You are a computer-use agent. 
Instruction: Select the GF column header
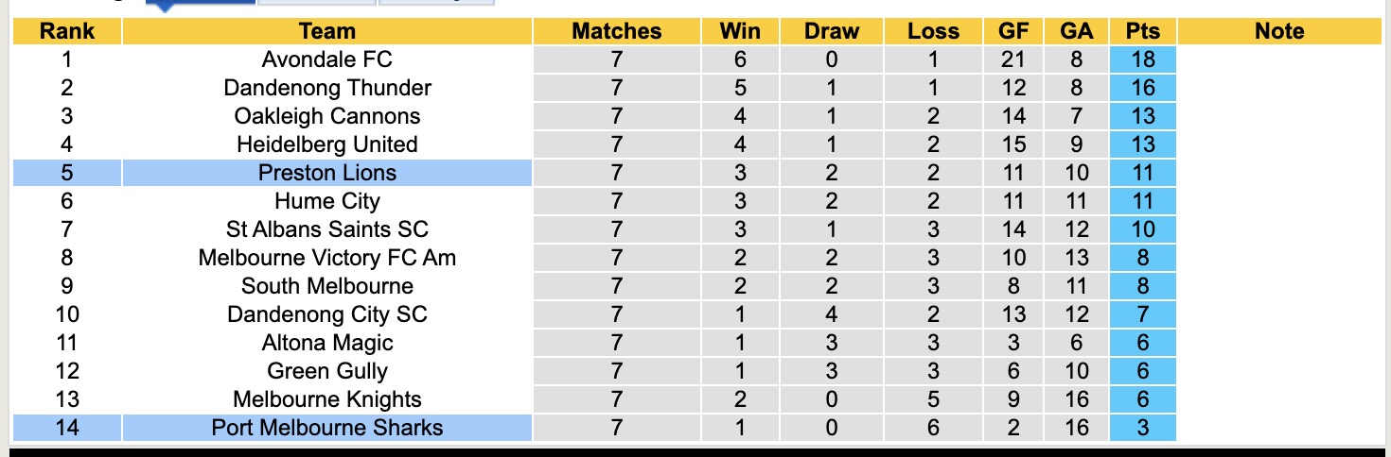[1014, 31]
